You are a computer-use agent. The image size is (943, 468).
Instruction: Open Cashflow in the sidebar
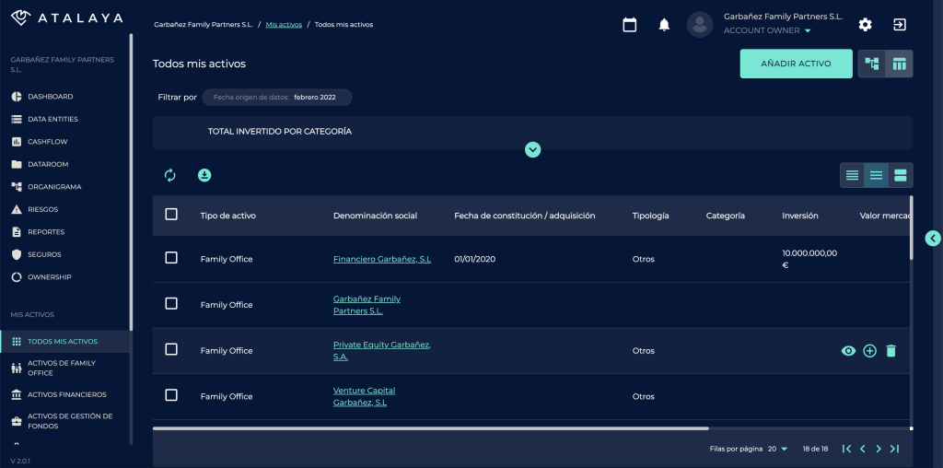[47, 142]
